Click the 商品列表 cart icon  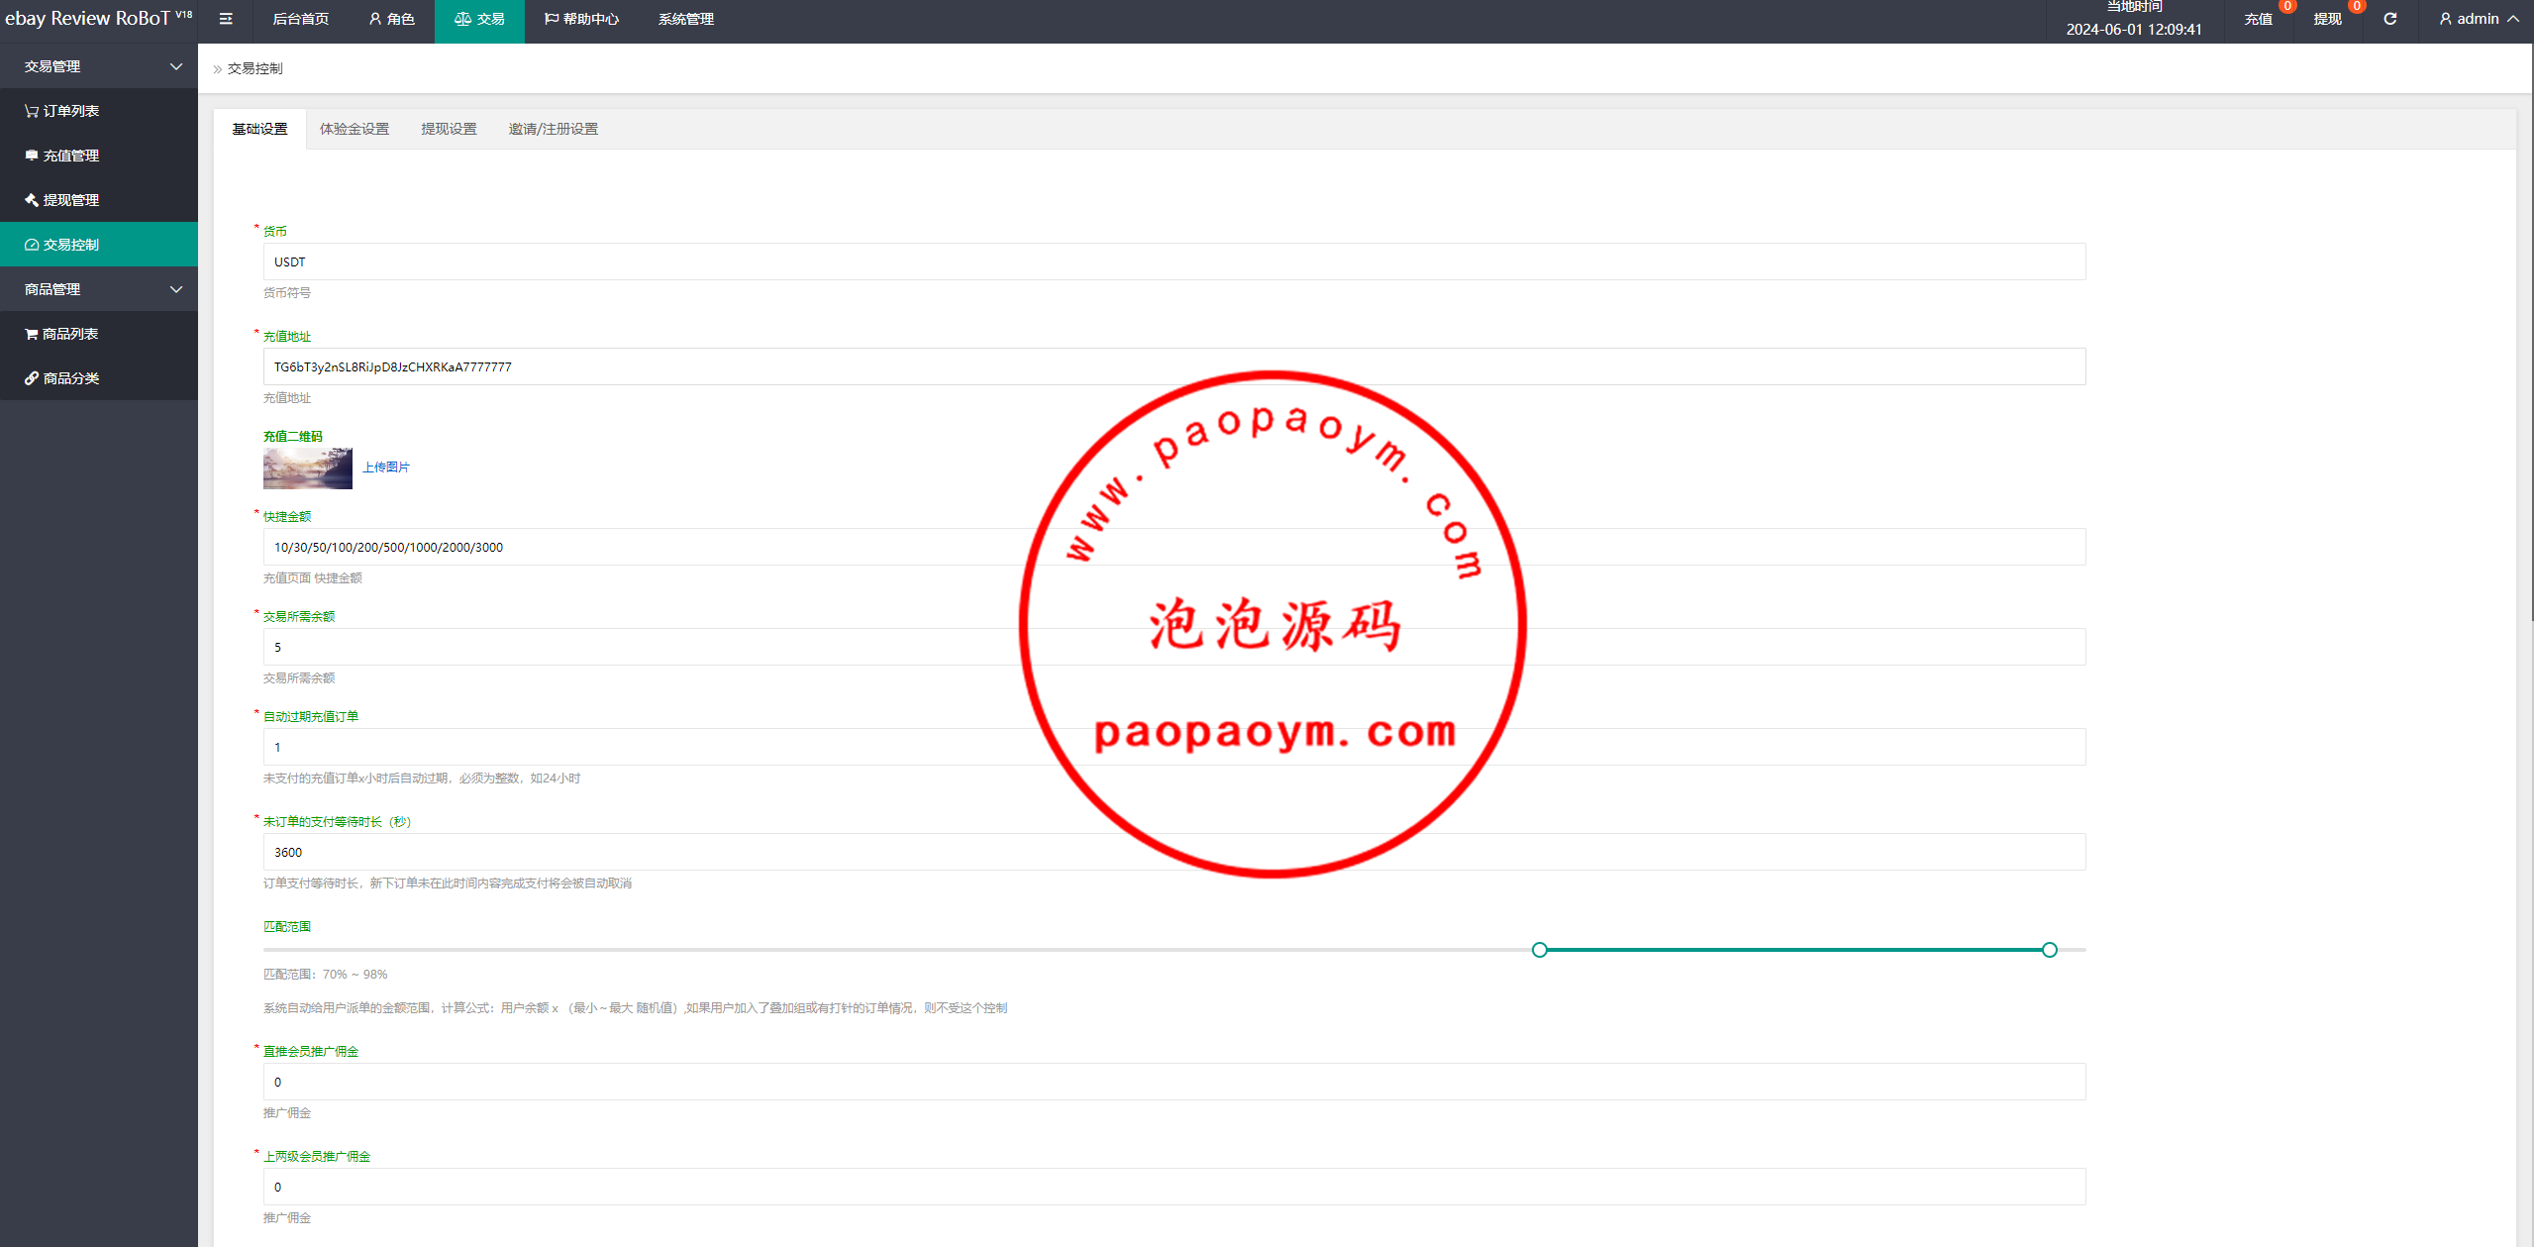point(32,334)
